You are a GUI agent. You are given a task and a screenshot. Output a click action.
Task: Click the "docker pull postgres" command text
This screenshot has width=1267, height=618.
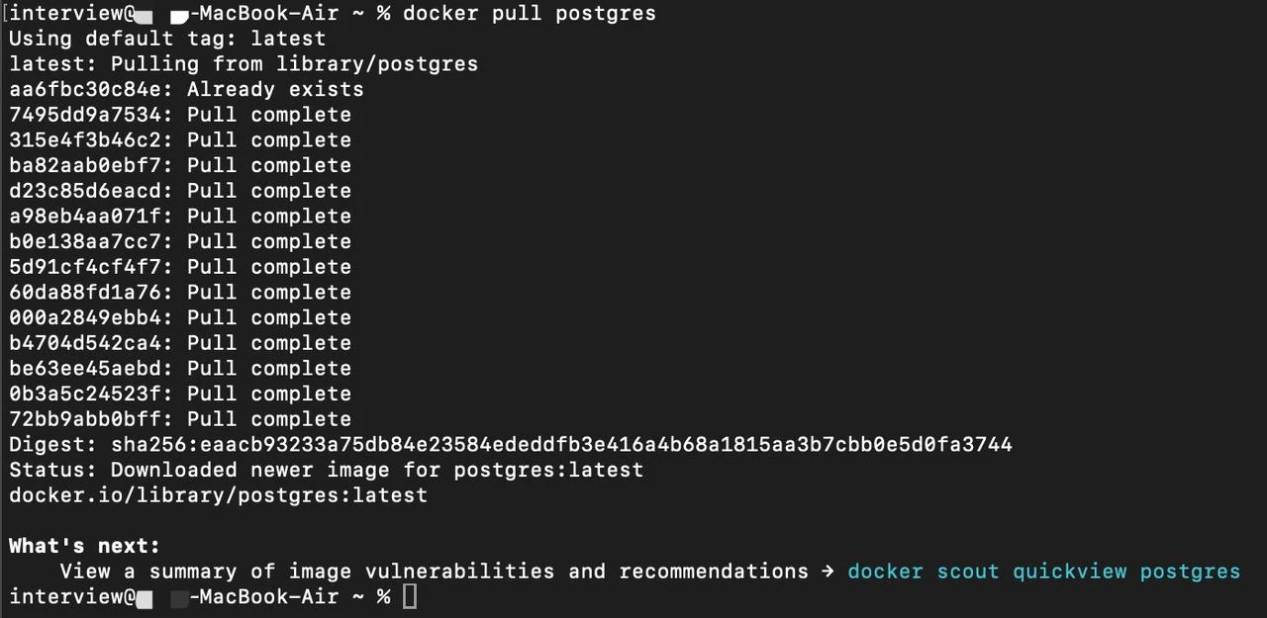click(529, 14)
